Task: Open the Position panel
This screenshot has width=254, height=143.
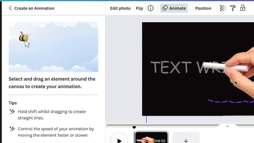Action: pos(203,8)
